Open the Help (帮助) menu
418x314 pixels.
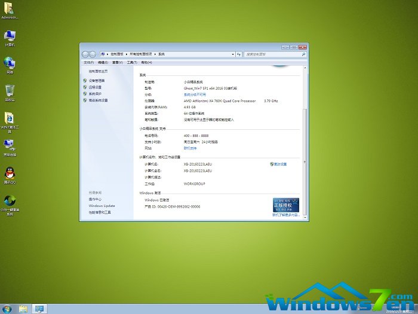pyautogui.click(x=146, y=62)
